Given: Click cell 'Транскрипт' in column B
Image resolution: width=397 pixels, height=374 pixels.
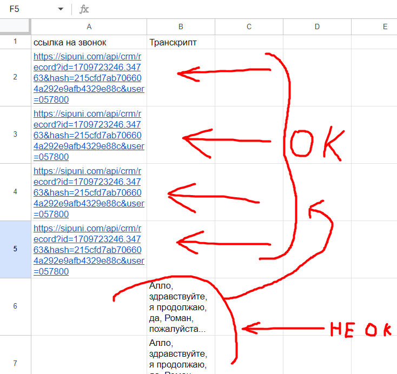Looking at the screenshot, I should 181,42.
